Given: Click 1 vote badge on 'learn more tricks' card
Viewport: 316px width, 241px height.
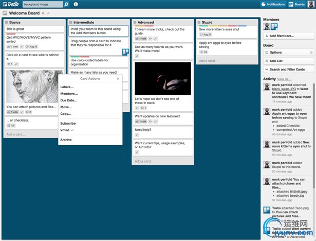Looking at the screenshot, I should [141, 39].
